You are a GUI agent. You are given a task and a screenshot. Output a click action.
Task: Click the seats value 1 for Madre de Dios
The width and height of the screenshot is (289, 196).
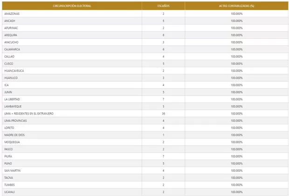coord(163,135)
